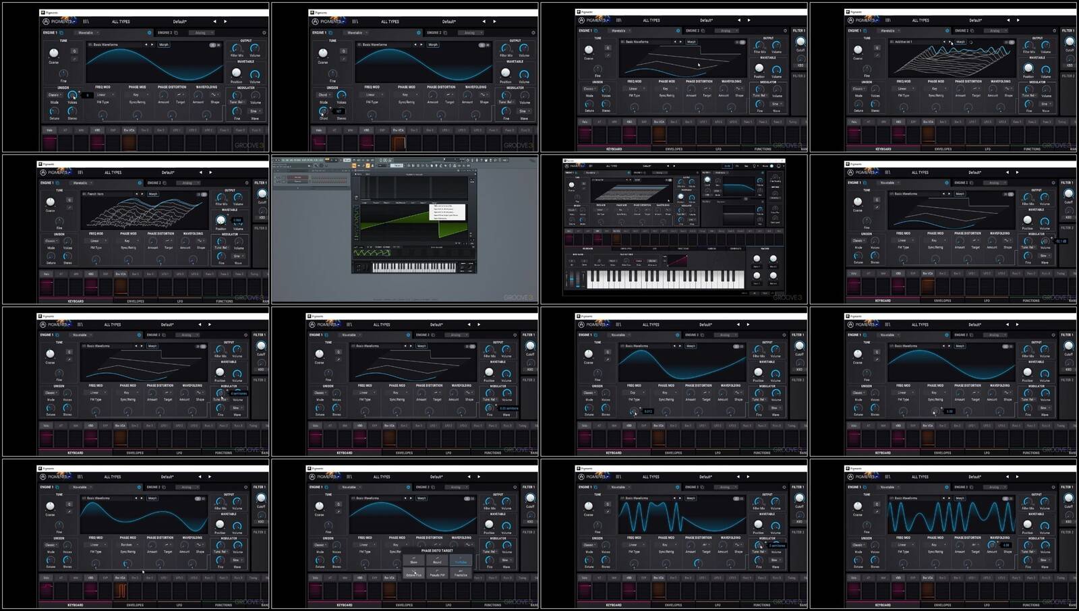This screenshot has width=1079, height=611.
Task: Open Wavetable engine type dropdown, top-left thumbnail
Action: click(x=88, y=32)
